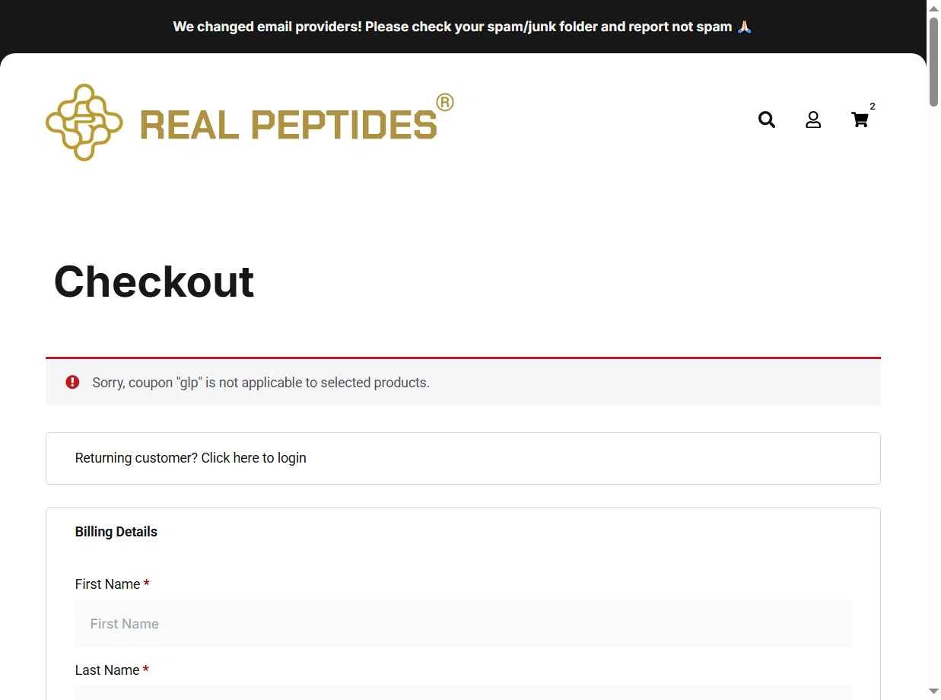Viewport: 941px width, 700px height.
Task: Click the gold Real Peptides logo emblem
Action: click(84, 123)
